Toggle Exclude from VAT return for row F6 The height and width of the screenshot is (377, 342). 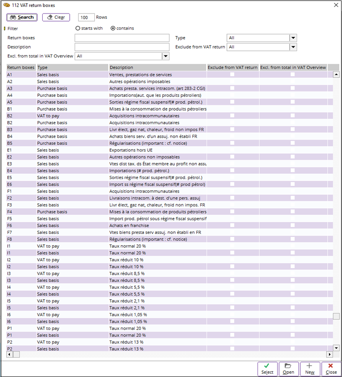coord(232,225)
